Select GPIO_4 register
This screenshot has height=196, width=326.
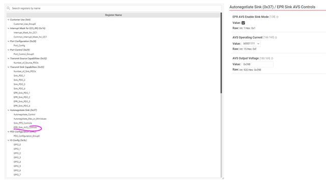17,162
